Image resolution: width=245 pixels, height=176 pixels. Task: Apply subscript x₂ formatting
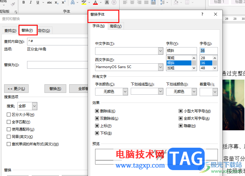[57, 2]
